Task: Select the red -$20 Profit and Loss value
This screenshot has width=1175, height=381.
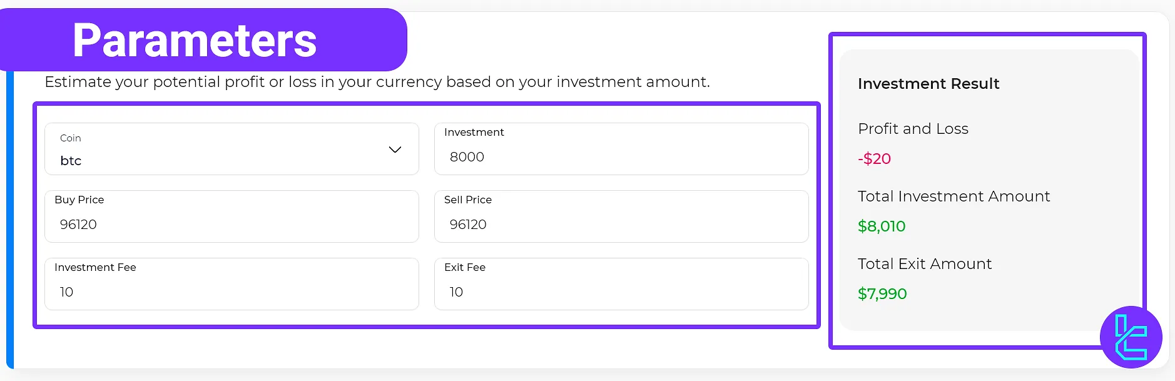Action: click(x=874, y=159)
